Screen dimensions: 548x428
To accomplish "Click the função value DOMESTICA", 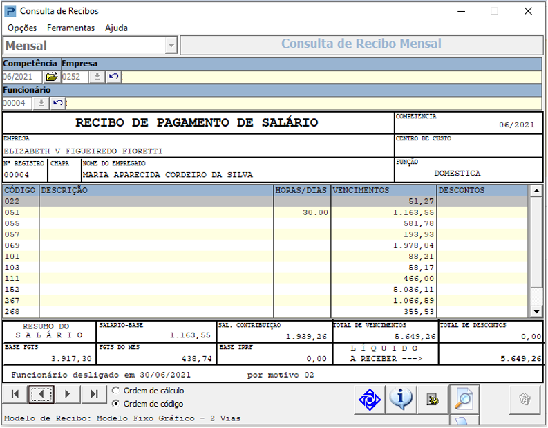I will point(457,174).
